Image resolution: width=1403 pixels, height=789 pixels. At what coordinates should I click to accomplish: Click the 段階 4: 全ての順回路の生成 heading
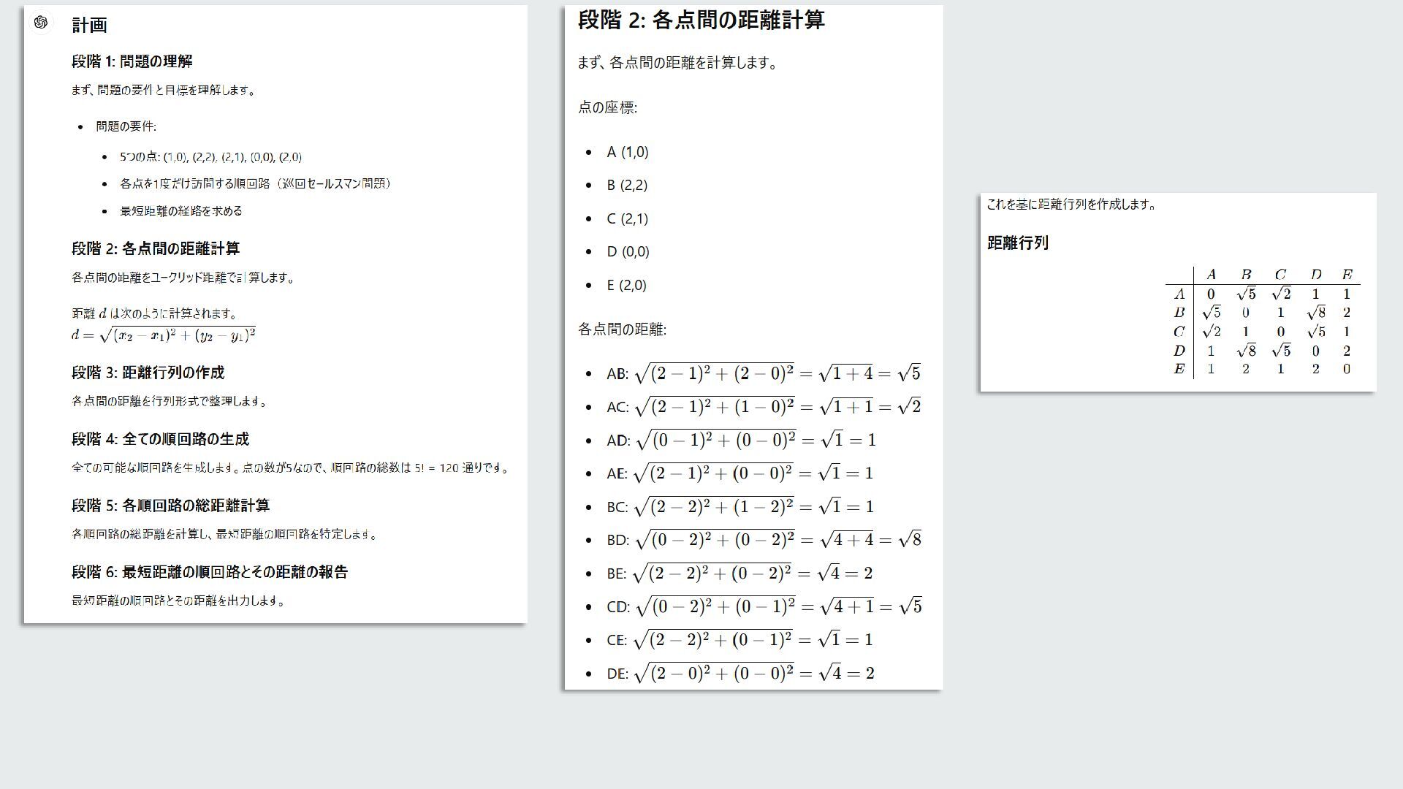(x=160, y=439)
